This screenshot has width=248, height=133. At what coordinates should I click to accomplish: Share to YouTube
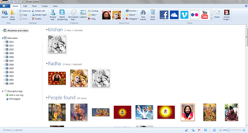tap(205, 15)
